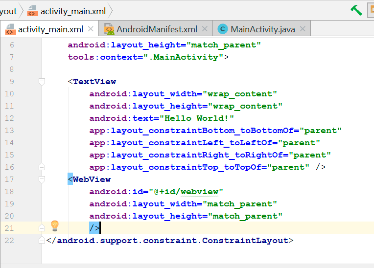Screen dimensions: 374x268
Task: Click the TextView tag name
Action: coord(94,82)
